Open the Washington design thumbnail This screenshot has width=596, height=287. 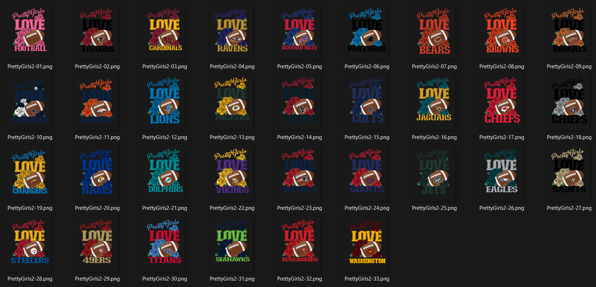tap(367, 243)
